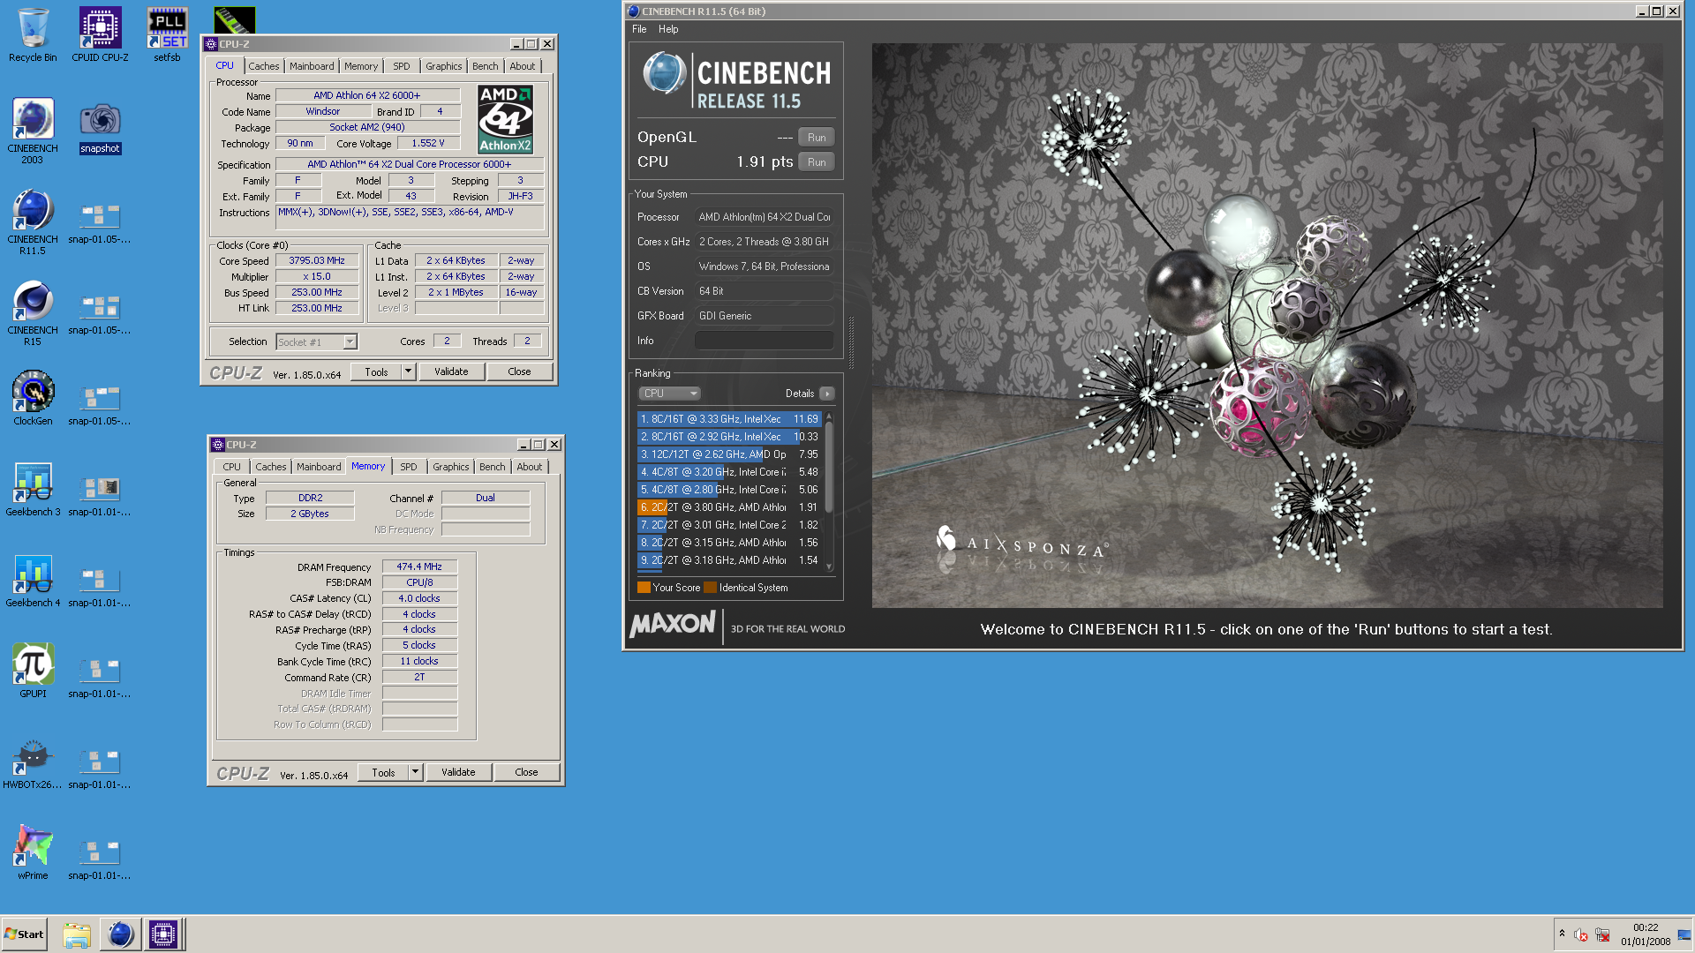Show hidden system tray icons
Screen dimensions: 1695x953
[1562, 934]
